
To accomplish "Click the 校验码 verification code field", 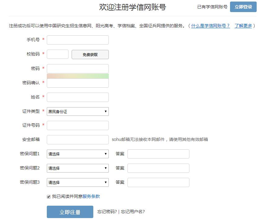I will (x=58, y=54).
